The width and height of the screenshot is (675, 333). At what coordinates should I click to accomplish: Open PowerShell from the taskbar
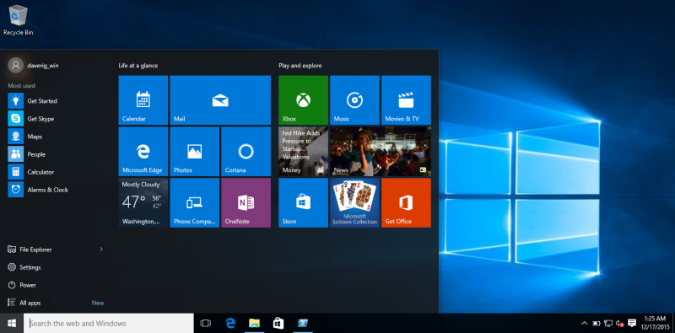pos(303,323)
